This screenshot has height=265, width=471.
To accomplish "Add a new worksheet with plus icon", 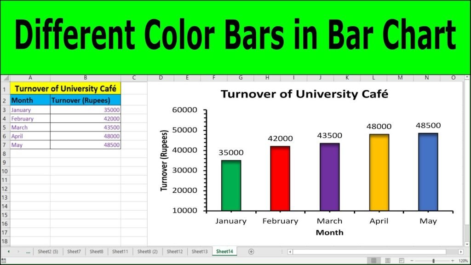I will pos(251,252).
